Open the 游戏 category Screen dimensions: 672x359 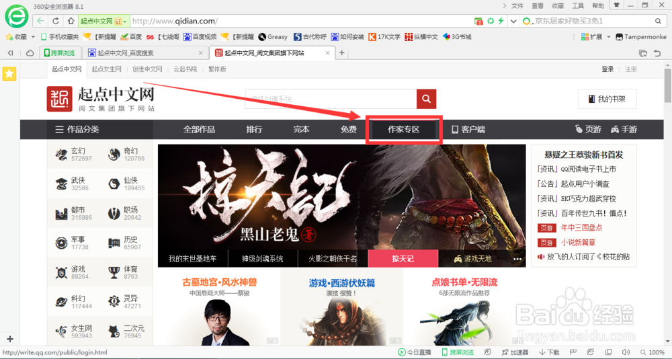72,272
